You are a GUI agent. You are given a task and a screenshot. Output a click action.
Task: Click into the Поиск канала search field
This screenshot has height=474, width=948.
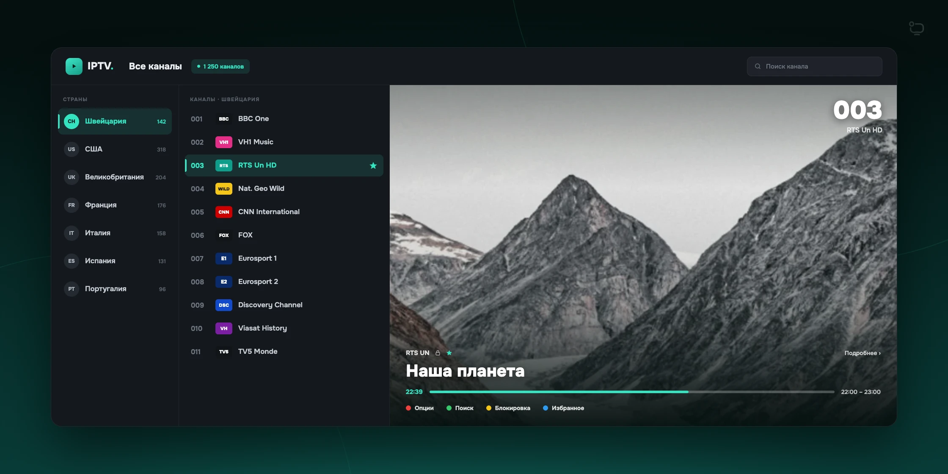(x=815, y=66)
